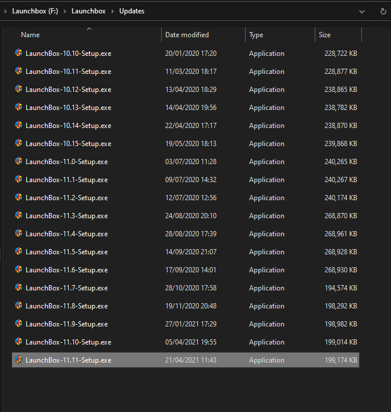Click the size value 199,014 KB
This screenshot has height=412, width=391.
(341, 342)
